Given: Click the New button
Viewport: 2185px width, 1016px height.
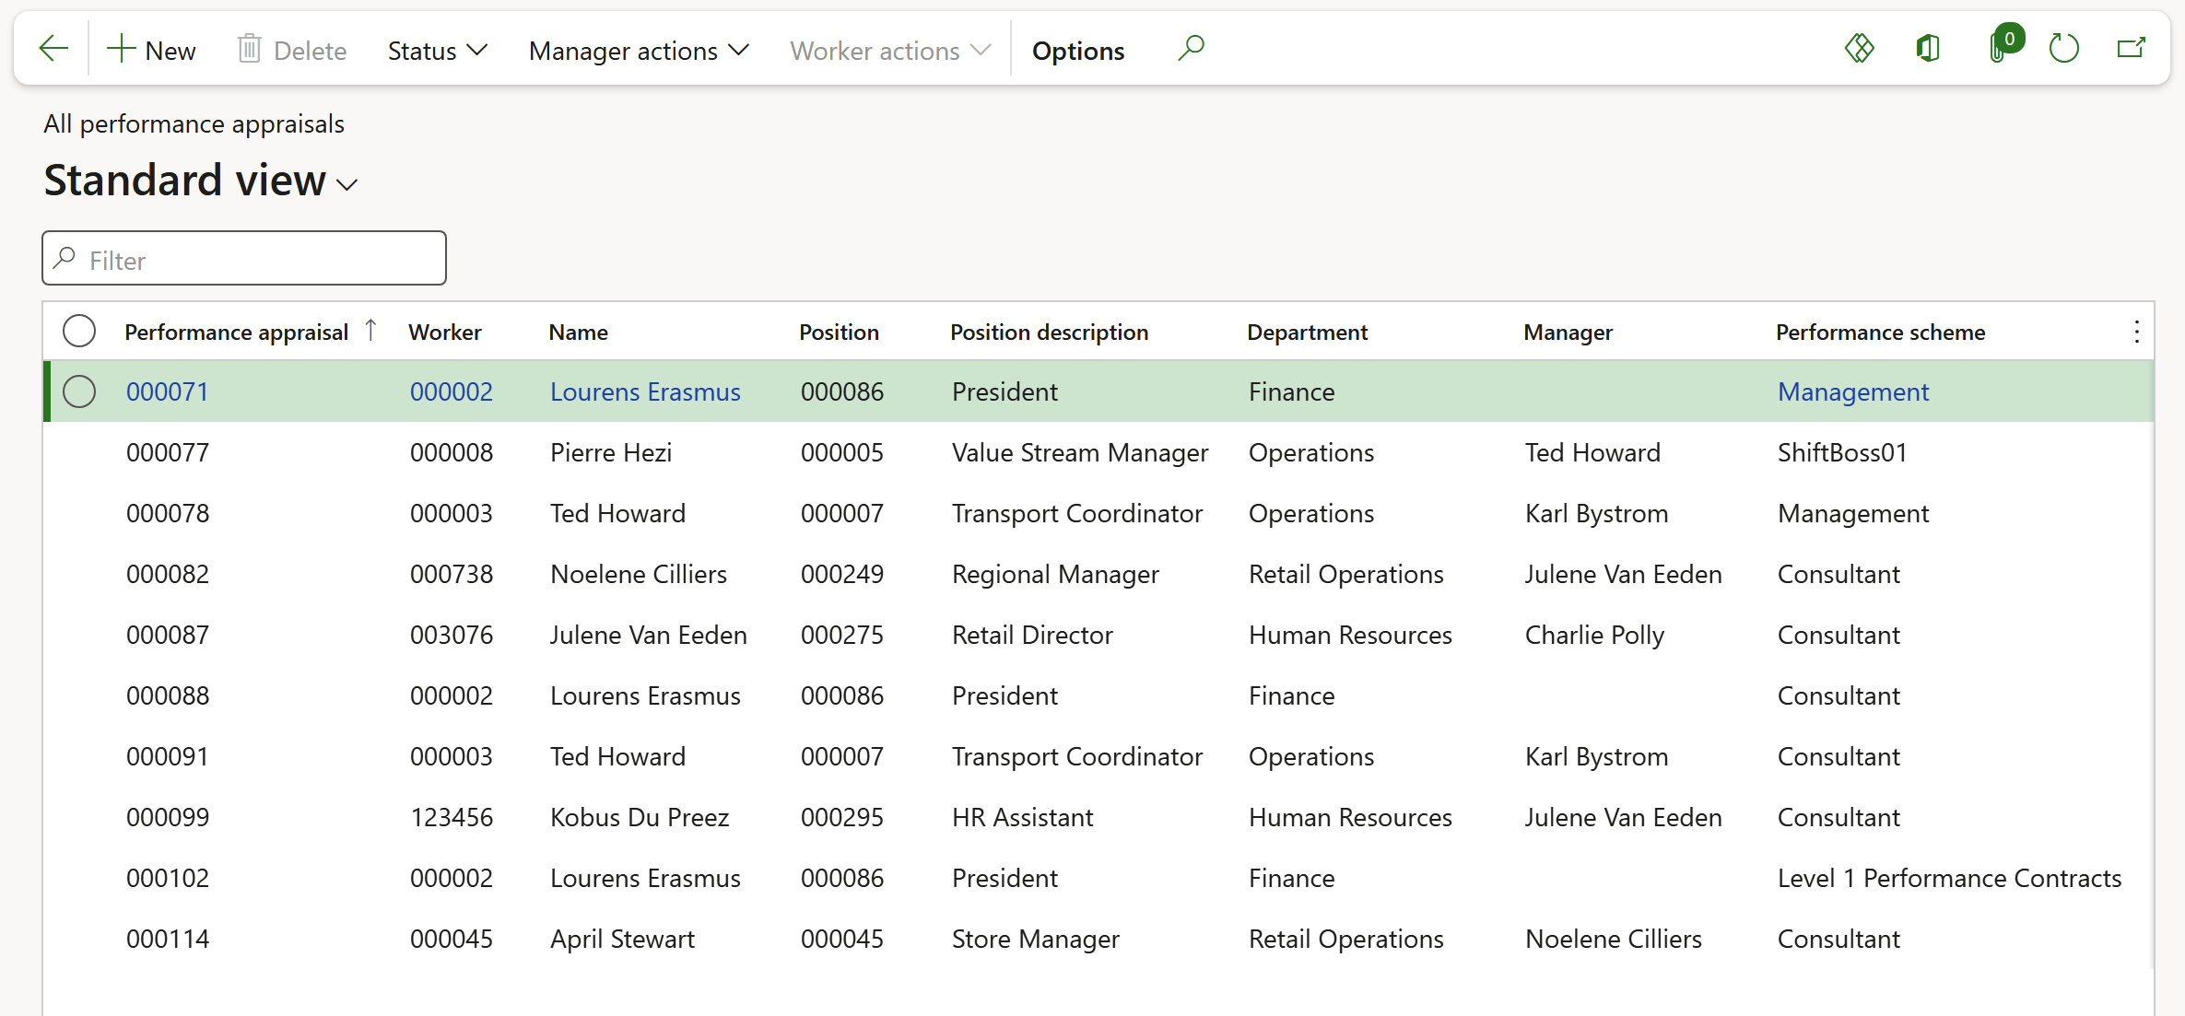Looking at the screenshot, I should click(x=152, y=51).
